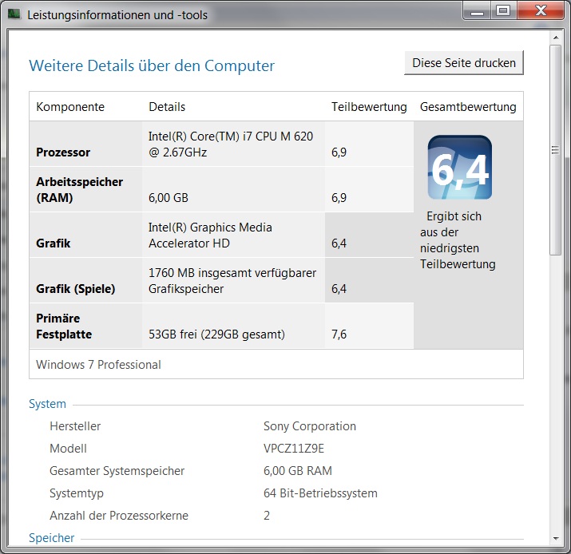Select '1760 MB insgesamt verfügbarer Grafikspeicher' text
The height and width of the screenshot is (554, 571).
click(x=232, y=281)
